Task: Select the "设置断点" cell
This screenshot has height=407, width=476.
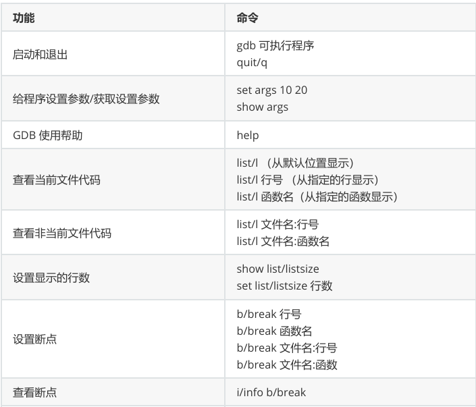Action: point(34,339)
